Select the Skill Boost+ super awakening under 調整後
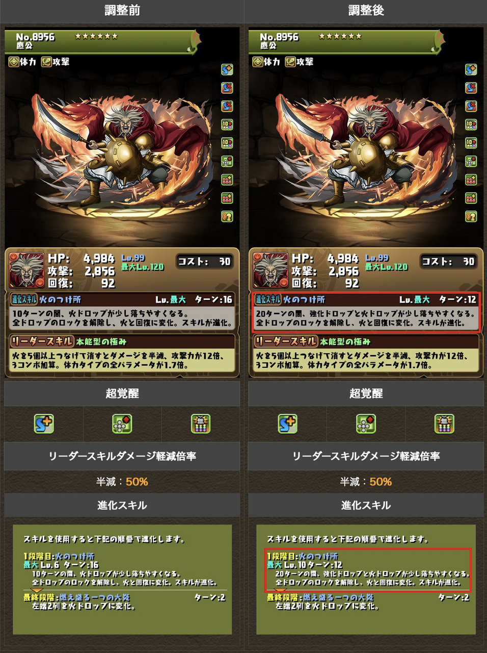Viewport: 487px width, 653px height. pos(288,423)
